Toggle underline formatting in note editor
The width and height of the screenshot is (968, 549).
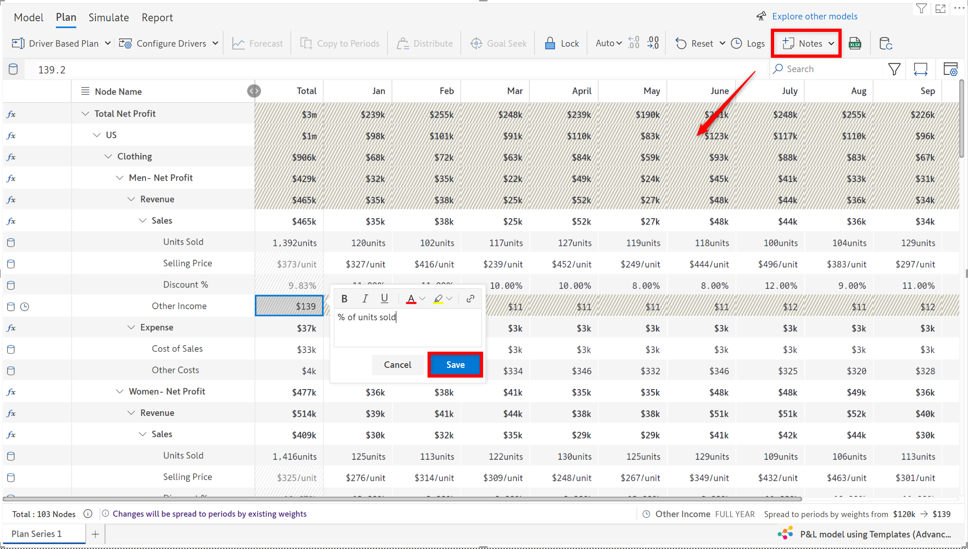click(384, 299)
